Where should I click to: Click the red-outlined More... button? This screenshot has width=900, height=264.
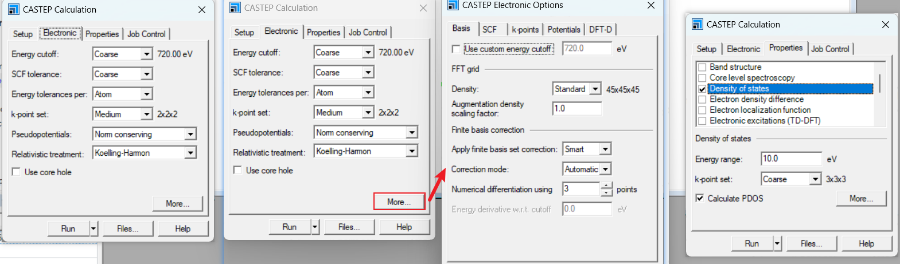point(399,202)
